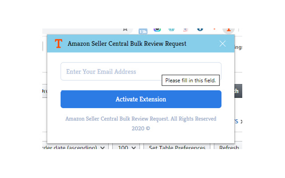The width and height of the screenshot is (285, 178).
Task: Open the teal at-sign extension icon
Action: tap(171, 29)
